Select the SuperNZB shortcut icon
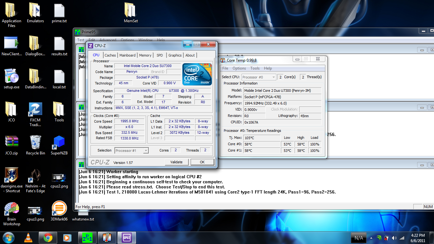This screenshot has width=434, height=244. click(59, 145)
